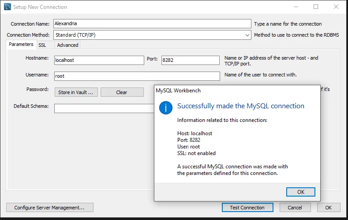Focus the Hostname input field
This screenshot has width=348, height=220.
point(99,60)
